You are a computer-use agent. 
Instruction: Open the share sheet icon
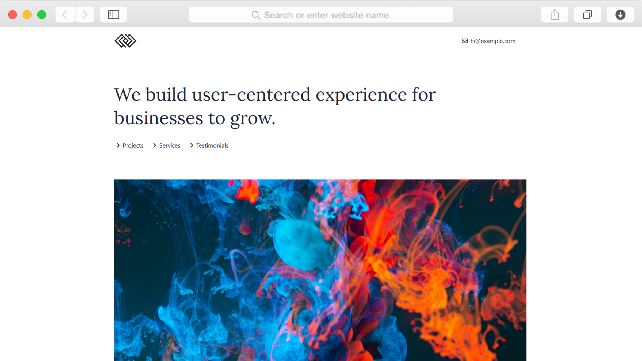pos(555,15)
